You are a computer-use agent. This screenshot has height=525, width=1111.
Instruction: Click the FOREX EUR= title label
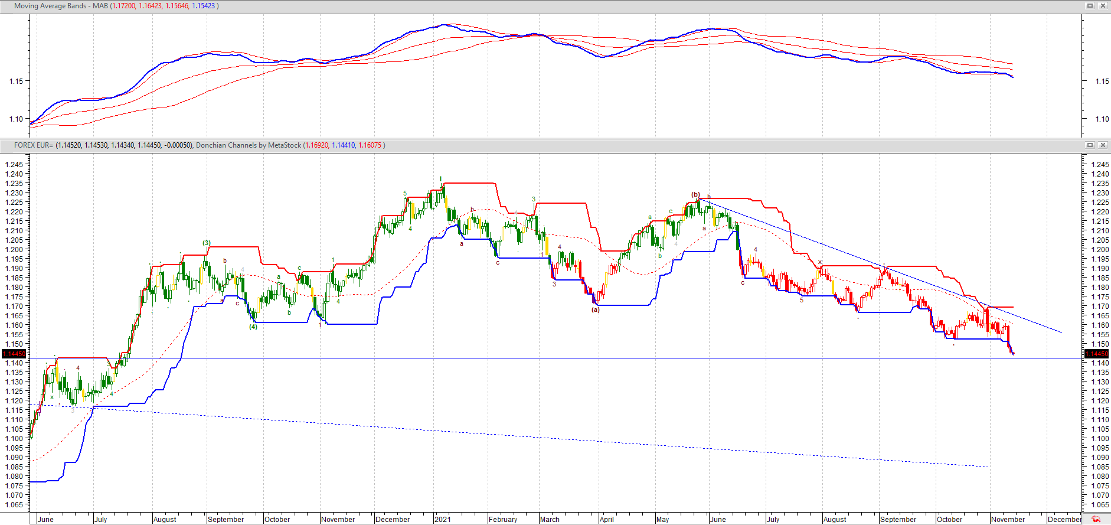33,145
